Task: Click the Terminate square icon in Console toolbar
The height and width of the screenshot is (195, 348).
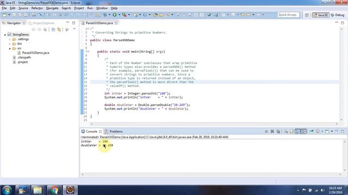Action: pyautogui.click(x=266, y=131)
